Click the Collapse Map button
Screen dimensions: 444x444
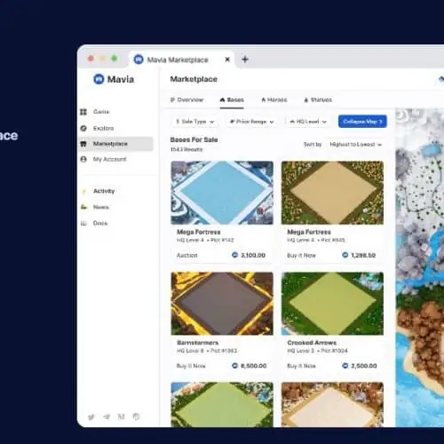(362, 122)
